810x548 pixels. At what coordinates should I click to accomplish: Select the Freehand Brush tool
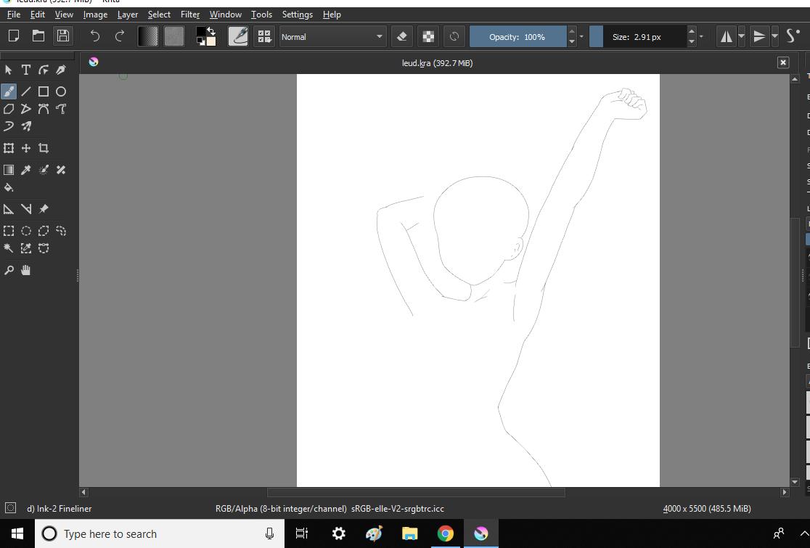pos(9,91)
